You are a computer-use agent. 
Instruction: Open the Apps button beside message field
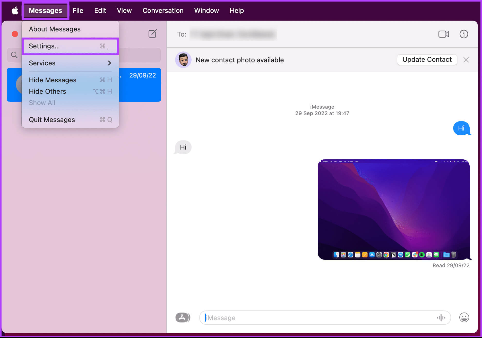tap(183, 317)
